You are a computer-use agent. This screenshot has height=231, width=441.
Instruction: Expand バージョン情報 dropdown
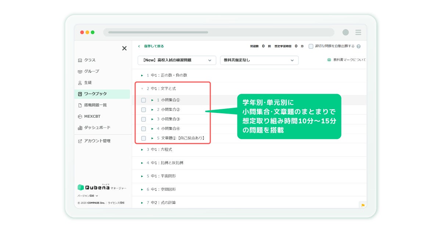[x=88, y=196]
